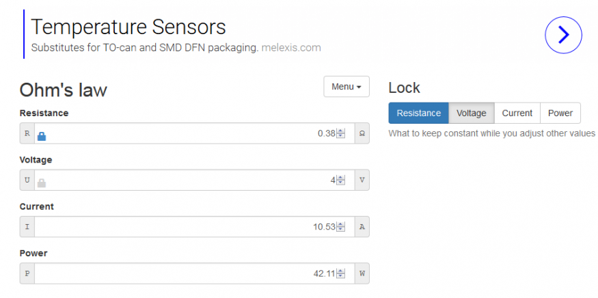The height and width of the screenshot is (298, 598).
Task: Select Resistance lock option
Action: (x=418, y=113)
